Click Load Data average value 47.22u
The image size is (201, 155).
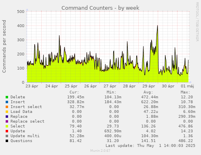click(x=151, y=112)
